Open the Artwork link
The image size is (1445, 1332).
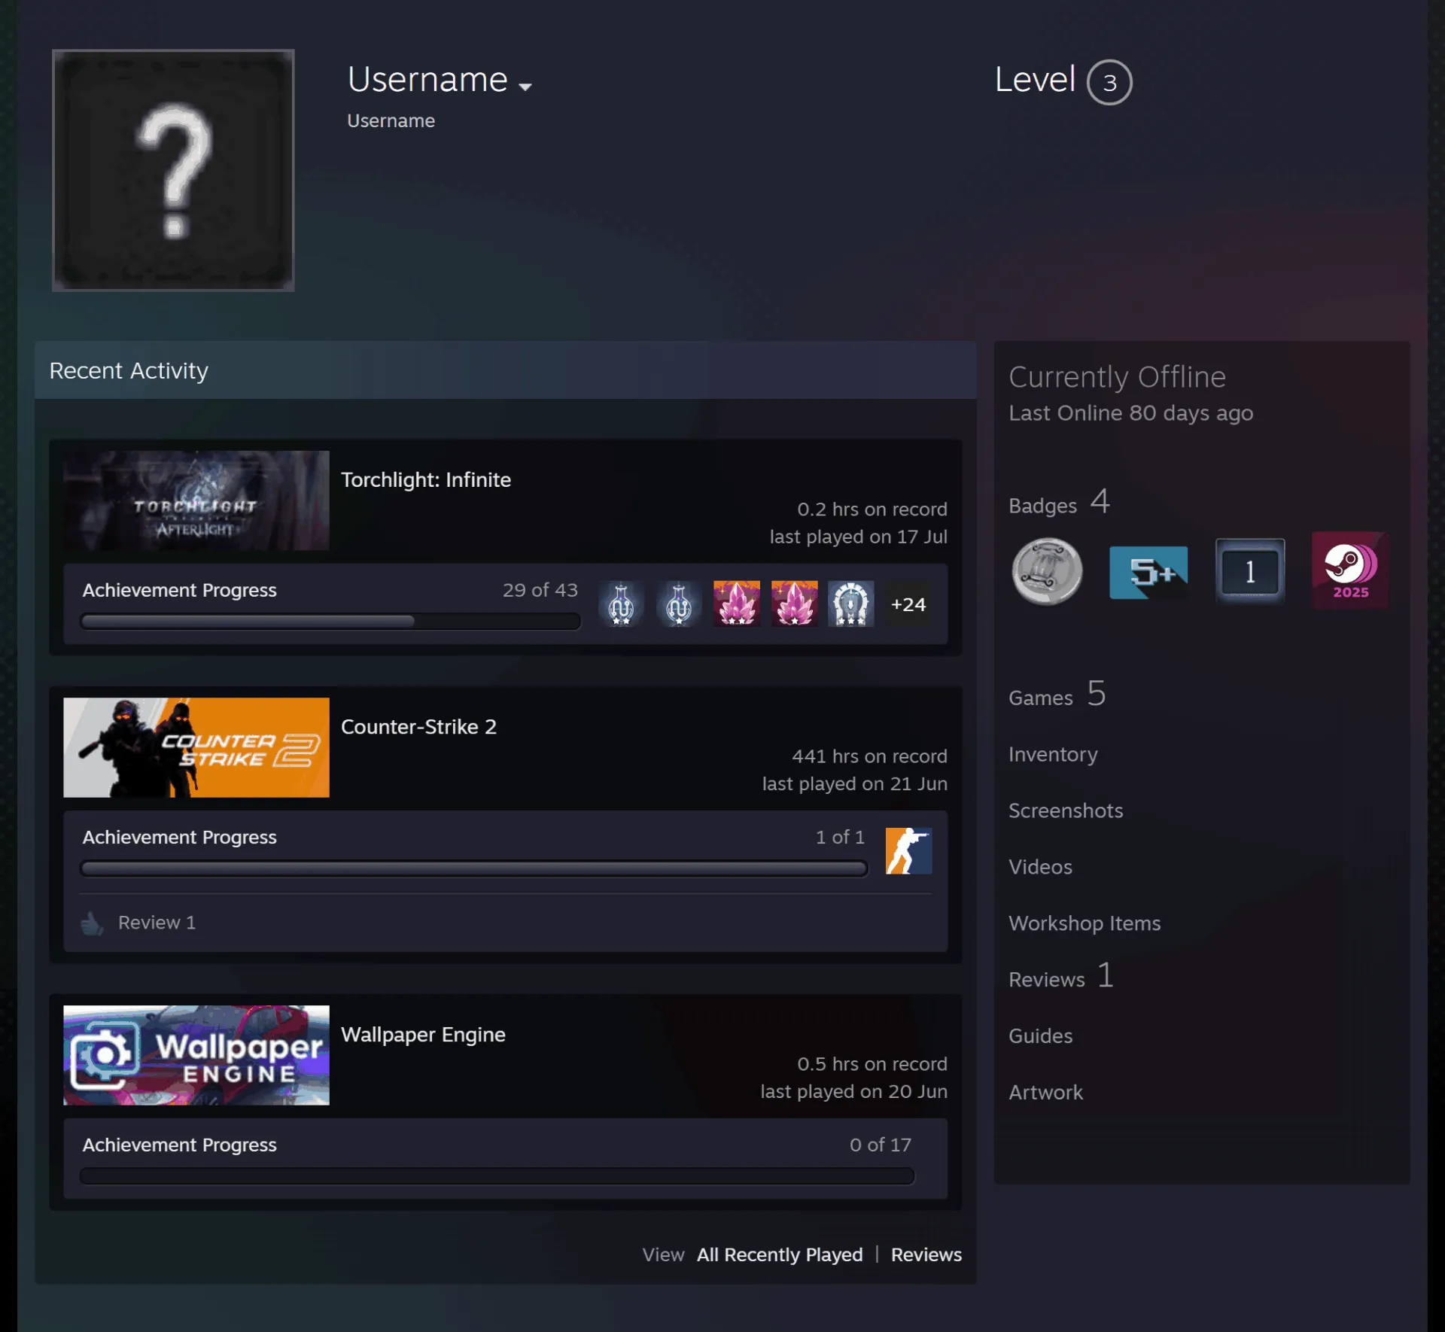click(1045, 1093)
